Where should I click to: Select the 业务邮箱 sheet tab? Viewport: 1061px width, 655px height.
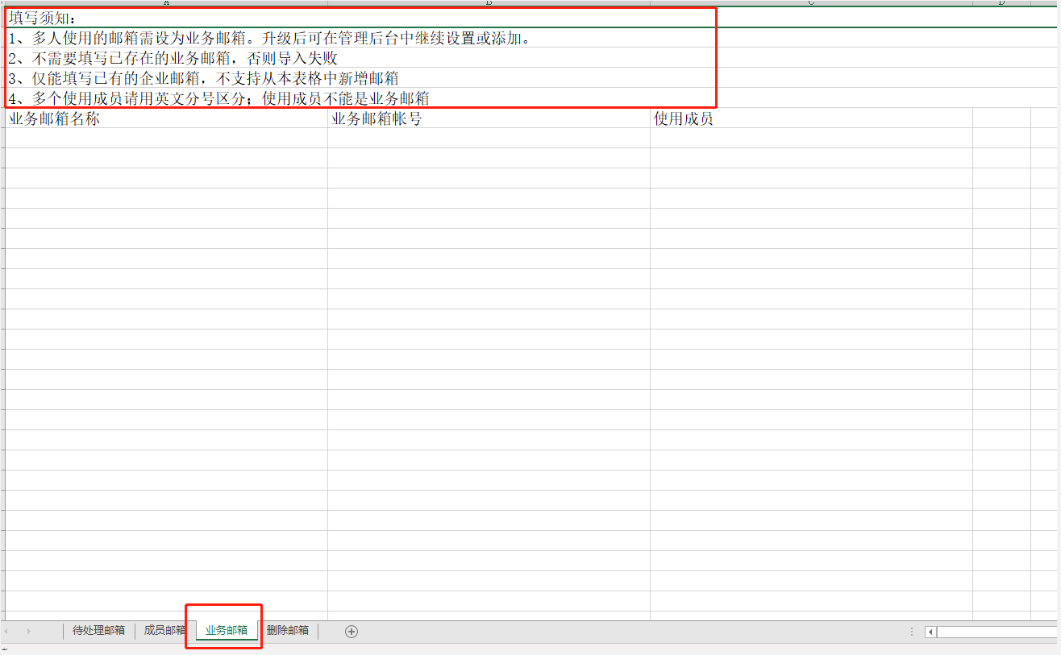coord(227,631)
